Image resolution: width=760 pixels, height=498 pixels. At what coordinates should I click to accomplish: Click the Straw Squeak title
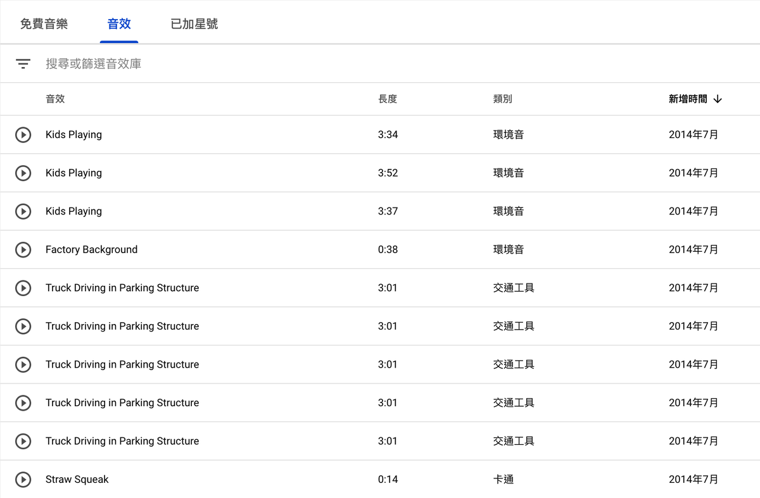click(x=77, y=480)
